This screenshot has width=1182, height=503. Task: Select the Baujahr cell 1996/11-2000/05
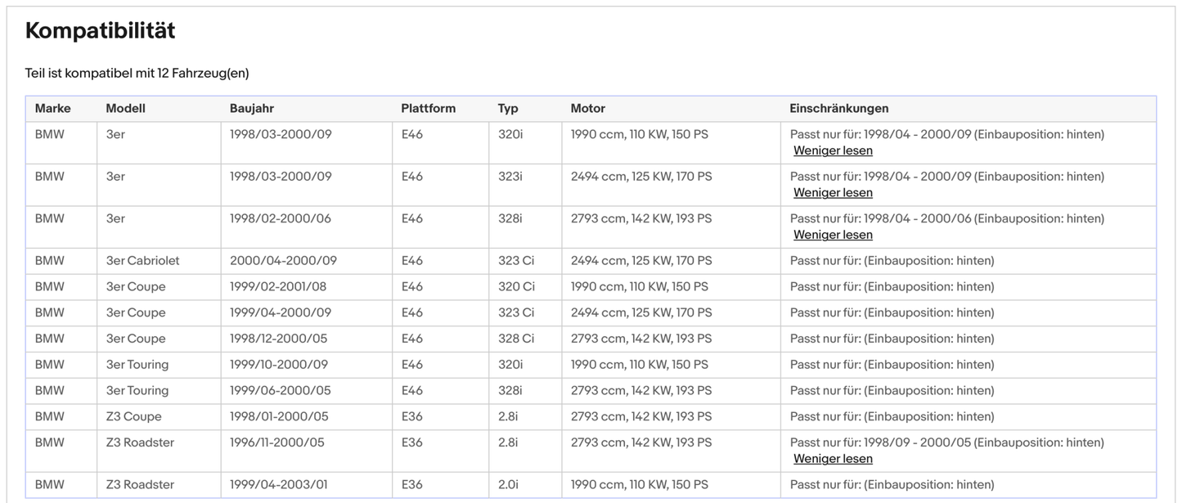click(276, 442)
